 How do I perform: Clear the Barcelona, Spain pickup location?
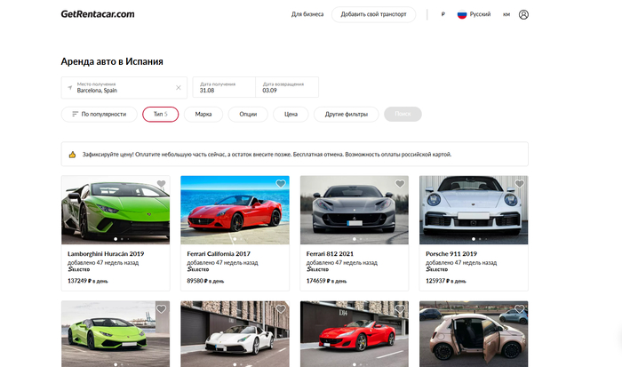point(179,88)
